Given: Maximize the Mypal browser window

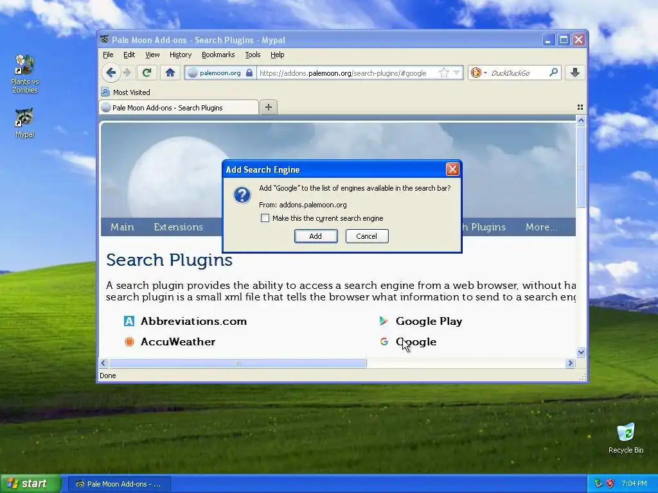Looking at the screenshot, I should (x=564, y=40).
